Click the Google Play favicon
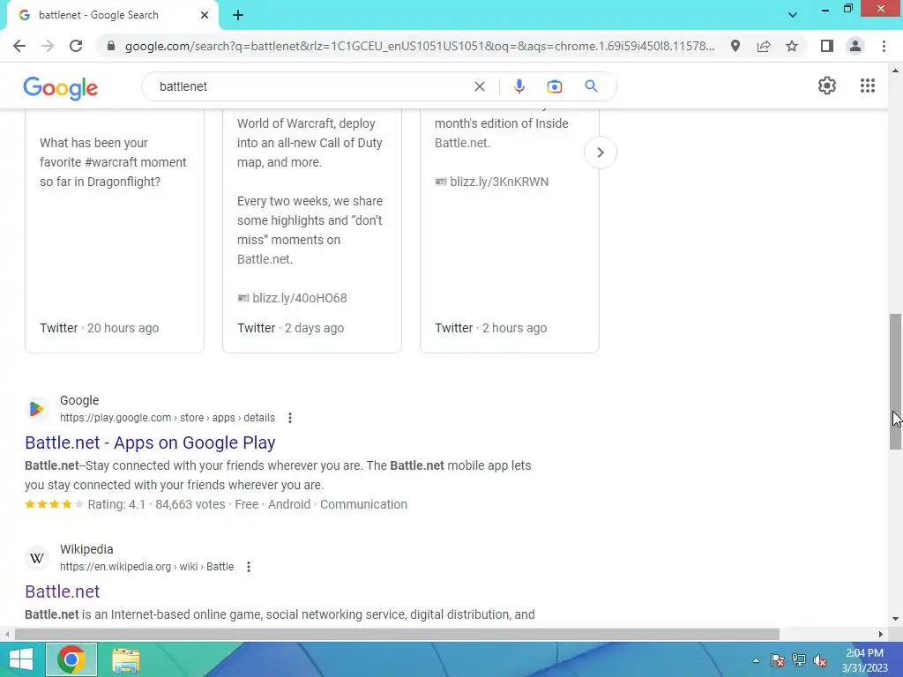903x677 pixels. coord(37,409)
